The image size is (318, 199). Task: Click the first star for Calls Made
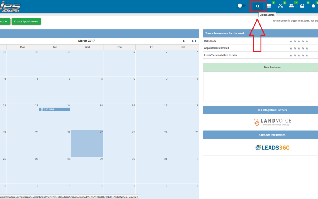[291, 41]
